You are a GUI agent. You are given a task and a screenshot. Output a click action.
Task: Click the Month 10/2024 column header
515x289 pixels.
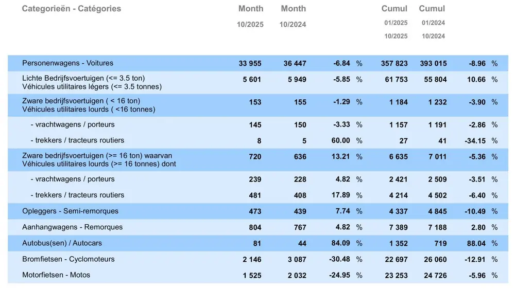point(294,9)
